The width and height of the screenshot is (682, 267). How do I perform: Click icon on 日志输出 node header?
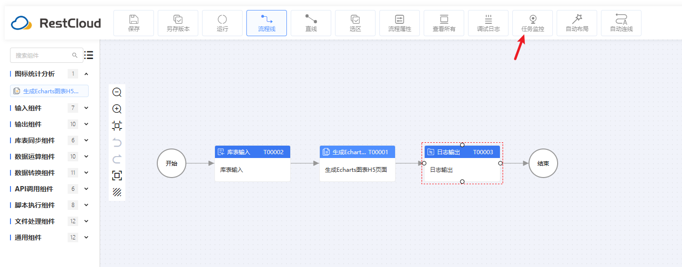(431, 152)
